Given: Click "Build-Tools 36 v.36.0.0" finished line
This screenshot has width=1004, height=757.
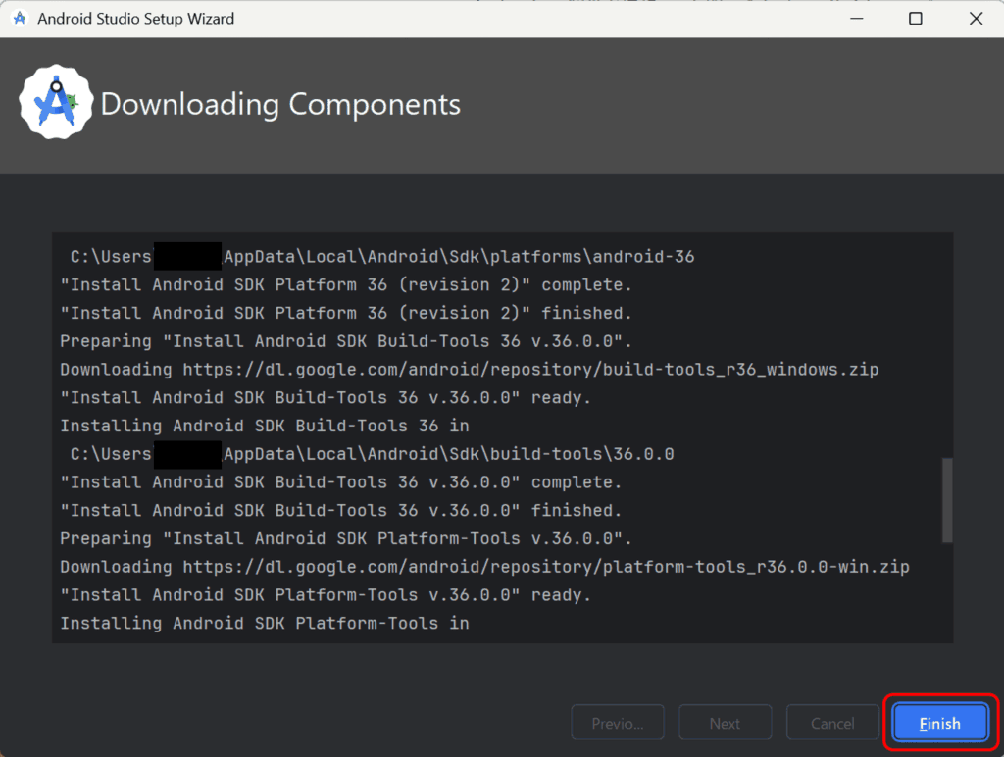Looking at the screenshot, I should [340, 511].
